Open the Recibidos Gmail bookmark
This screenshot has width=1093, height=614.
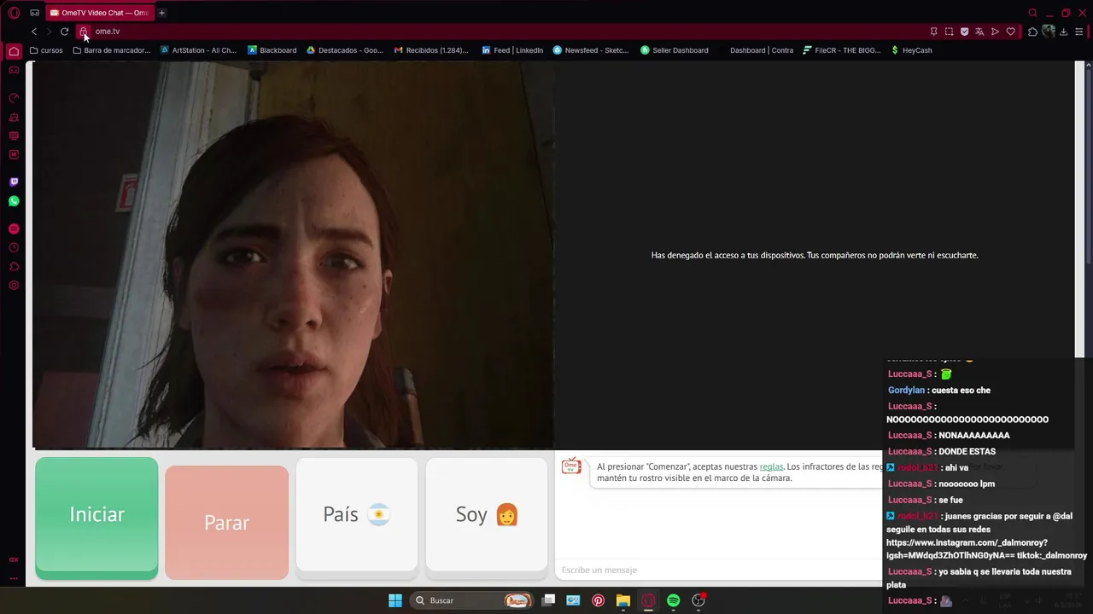(x=431, y=50)
